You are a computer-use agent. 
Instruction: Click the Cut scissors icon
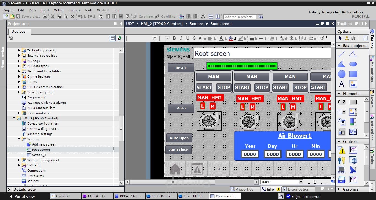tap(53, 17)
